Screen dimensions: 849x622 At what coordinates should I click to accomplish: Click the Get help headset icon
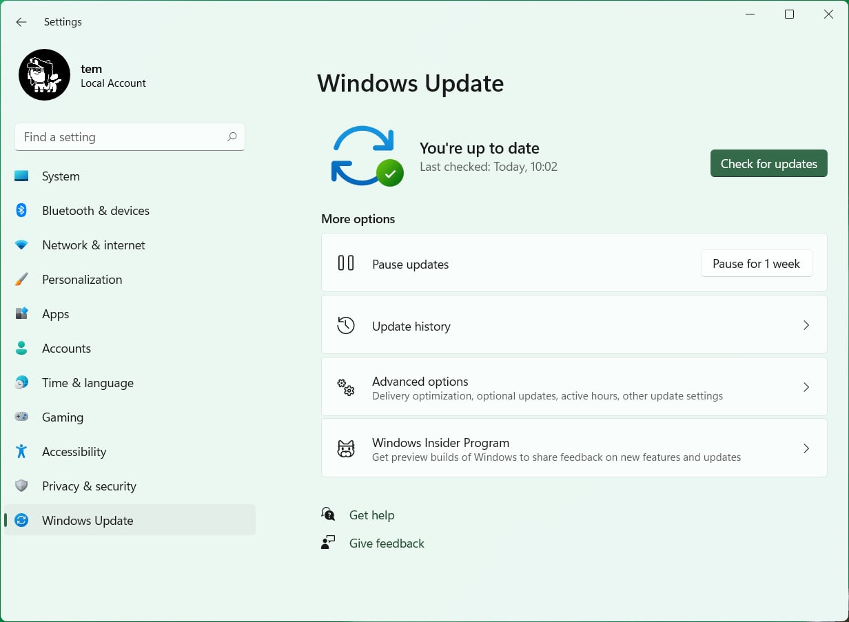[x=329, y=514]
